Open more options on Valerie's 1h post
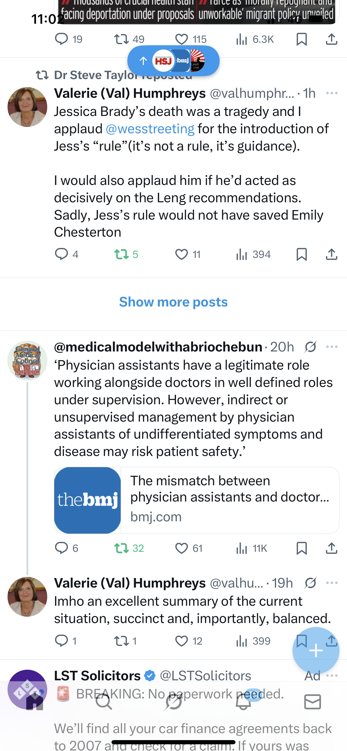The image size is (347, 751). 332,93
